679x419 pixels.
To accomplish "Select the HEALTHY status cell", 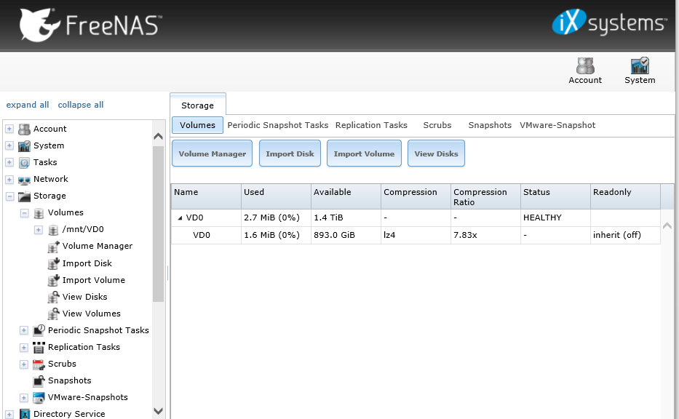I will [x=555, y=218].
